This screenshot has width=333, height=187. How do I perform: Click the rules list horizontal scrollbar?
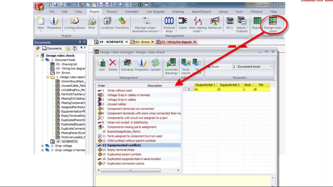(x=131, y=170)
